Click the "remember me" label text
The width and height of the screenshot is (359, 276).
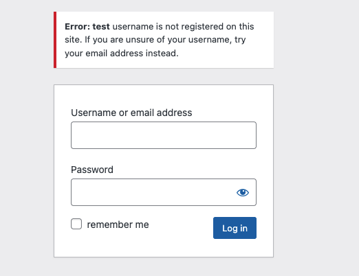tap(118, 225)
